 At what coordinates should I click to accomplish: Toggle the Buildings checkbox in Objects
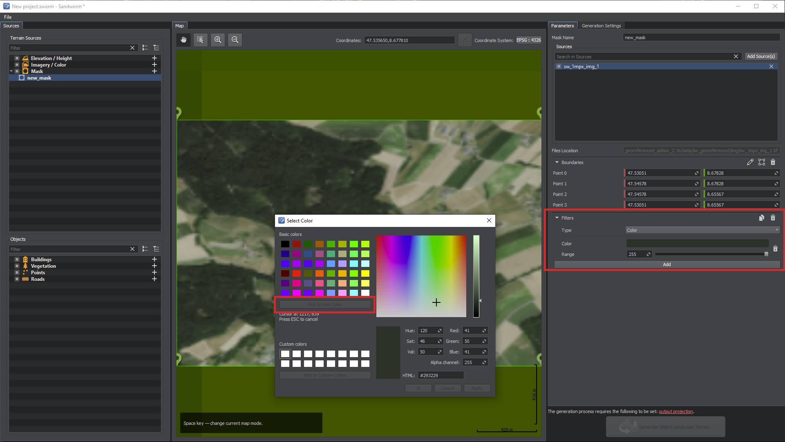click(17, 259)
